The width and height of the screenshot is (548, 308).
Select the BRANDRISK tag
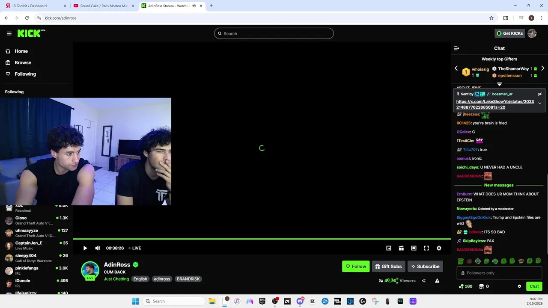point(188,279)
